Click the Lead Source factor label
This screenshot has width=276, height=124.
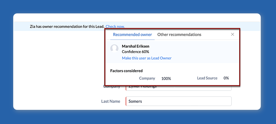point(207,78)
